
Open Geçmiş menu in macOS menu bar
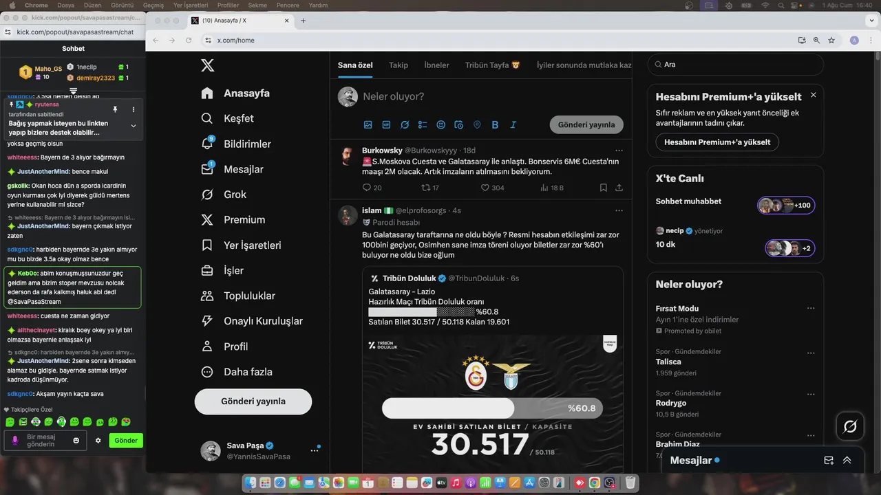click(153, 5)
